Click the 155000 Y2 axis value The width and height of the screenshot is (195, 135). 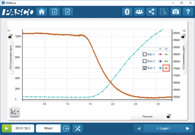point(176,97)
